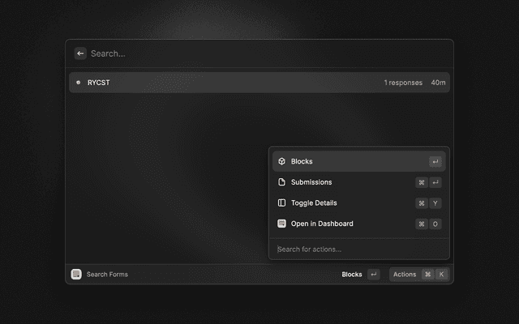Click the Search Forms extension icon
The width and height of the screenshot is (519, 324).
pos(76,275)
